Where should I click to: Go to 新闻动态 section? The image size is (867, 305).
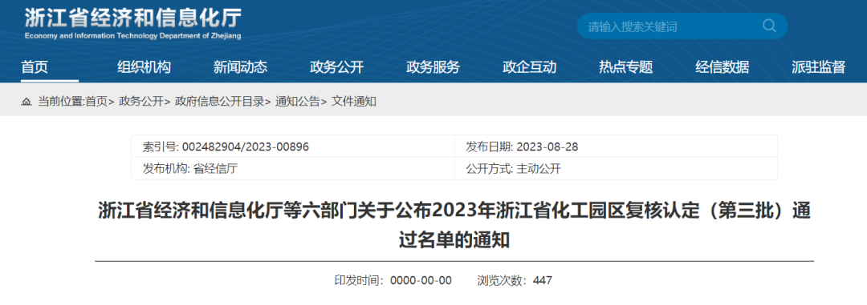pyautogui.click(x=241, y=67)
